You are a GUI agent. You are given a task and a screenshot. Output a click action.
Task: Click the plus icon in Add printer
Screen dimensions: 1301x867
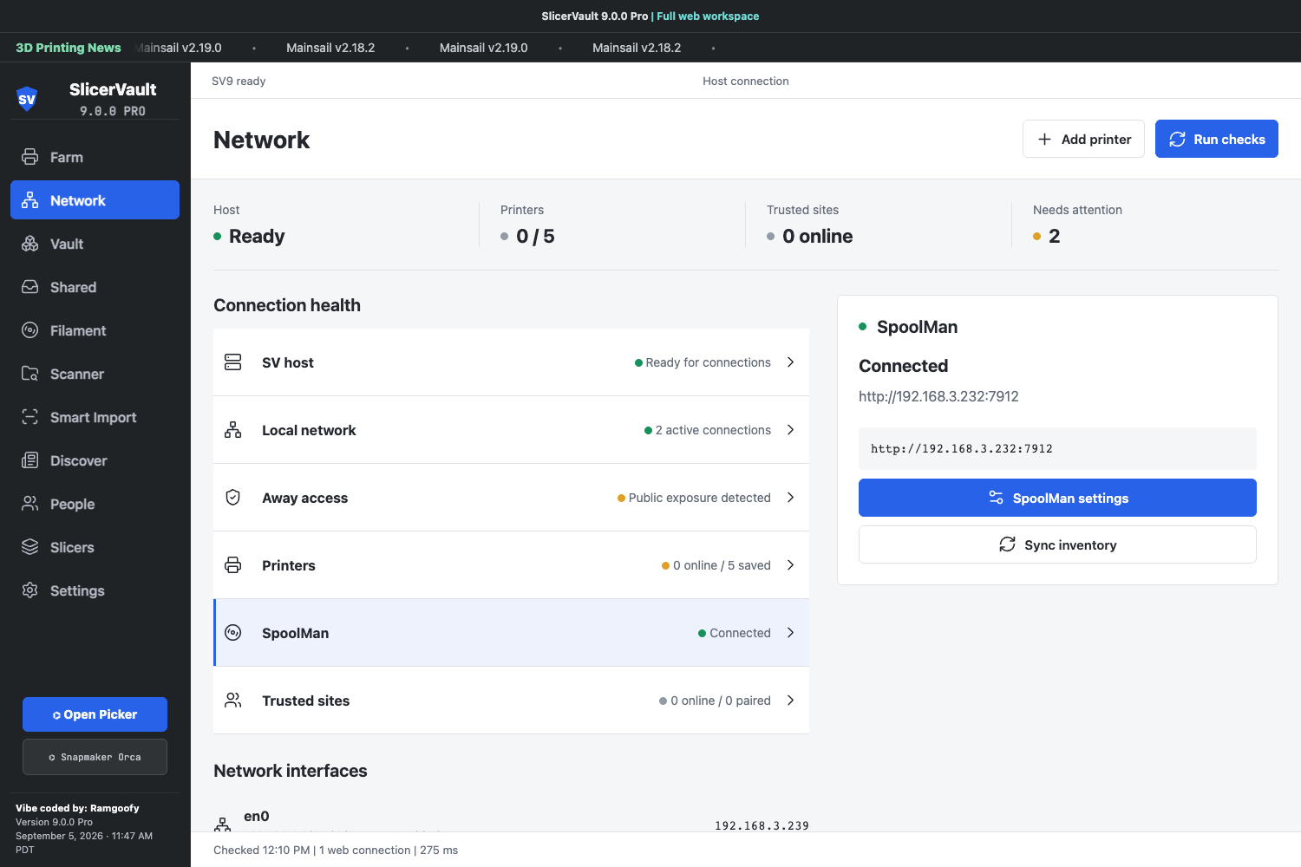pos(1045,140)
